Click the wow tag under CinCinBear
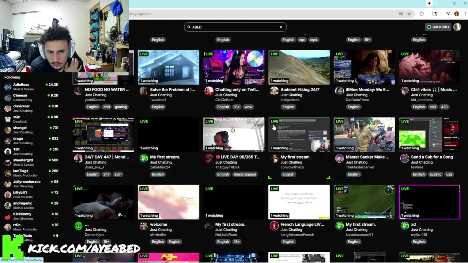The height and width of the screenshot is (263, 468). [248, 107]
